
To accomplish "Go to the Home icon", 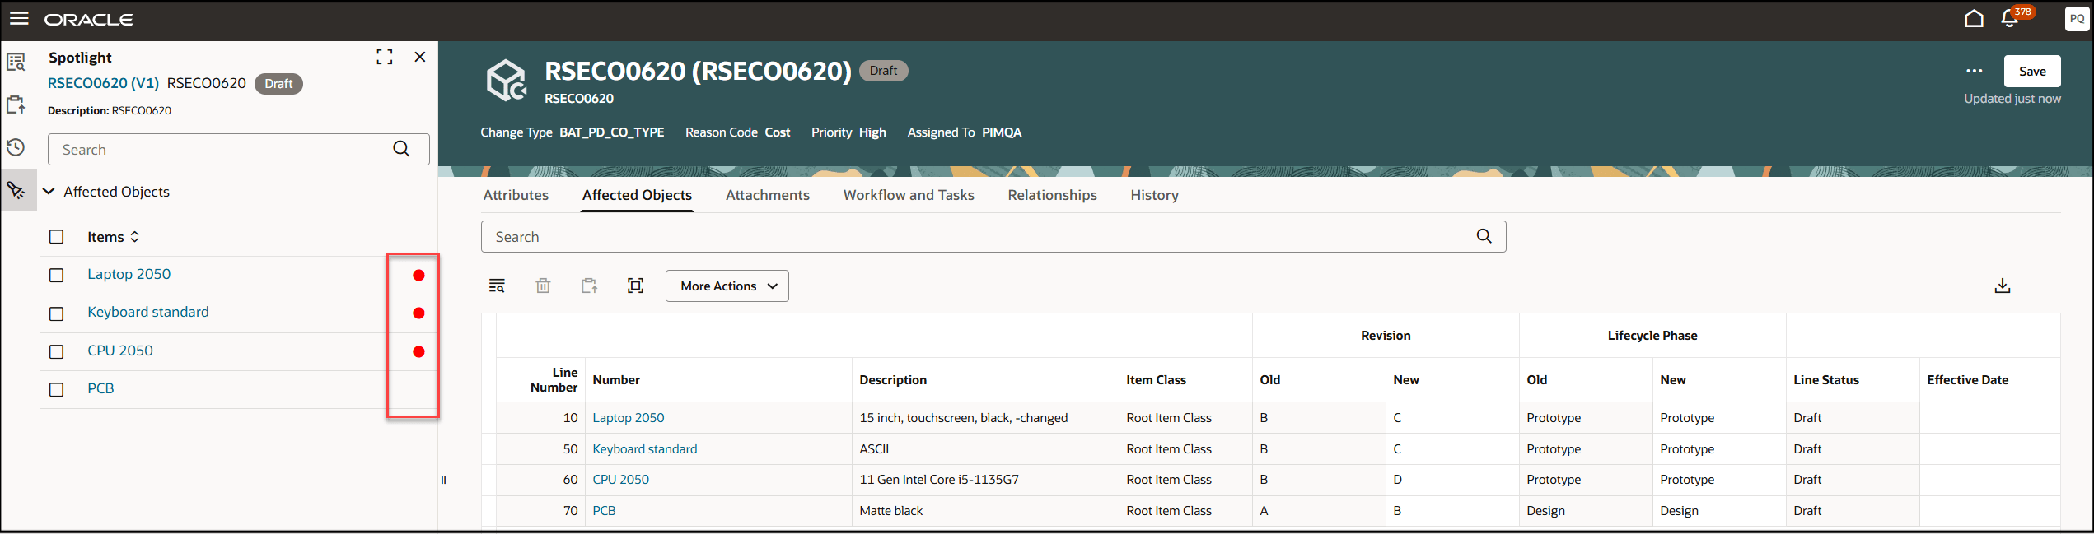I will (x=1974, y=18).
